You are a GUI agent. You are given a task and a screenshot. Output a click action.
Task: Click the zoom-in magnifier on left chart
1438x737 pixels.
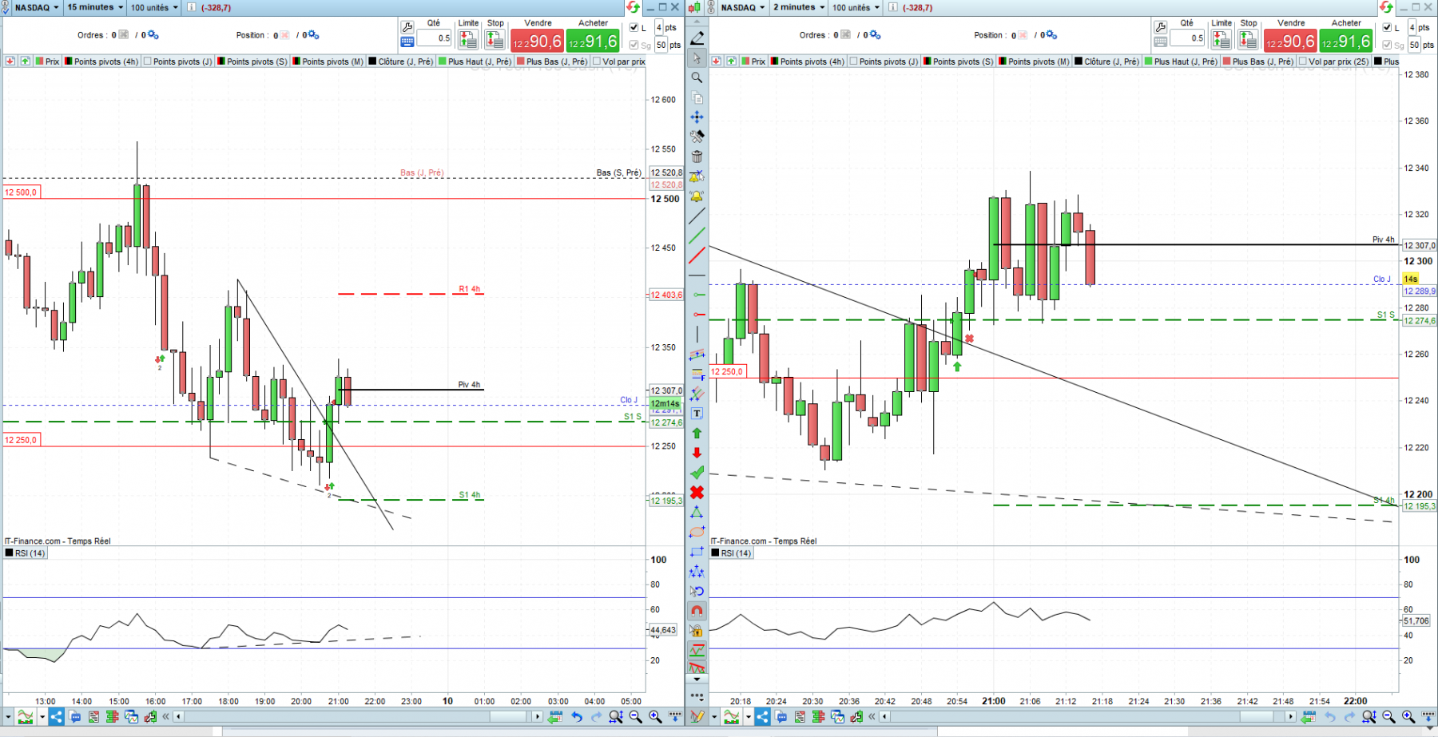pyautogui.click(x=655, y=717)
